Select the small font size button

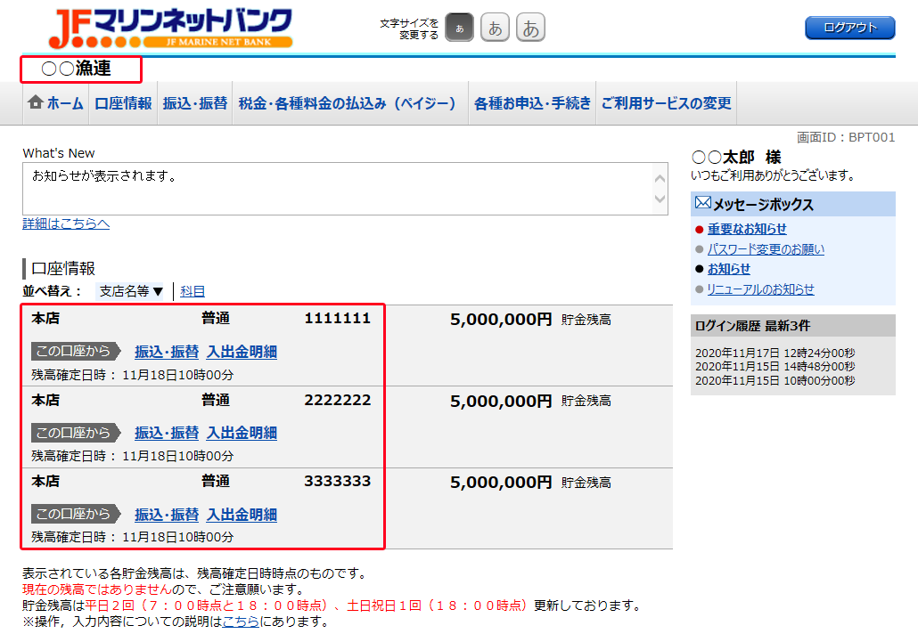pyautogui.click(x=459, y=28)
